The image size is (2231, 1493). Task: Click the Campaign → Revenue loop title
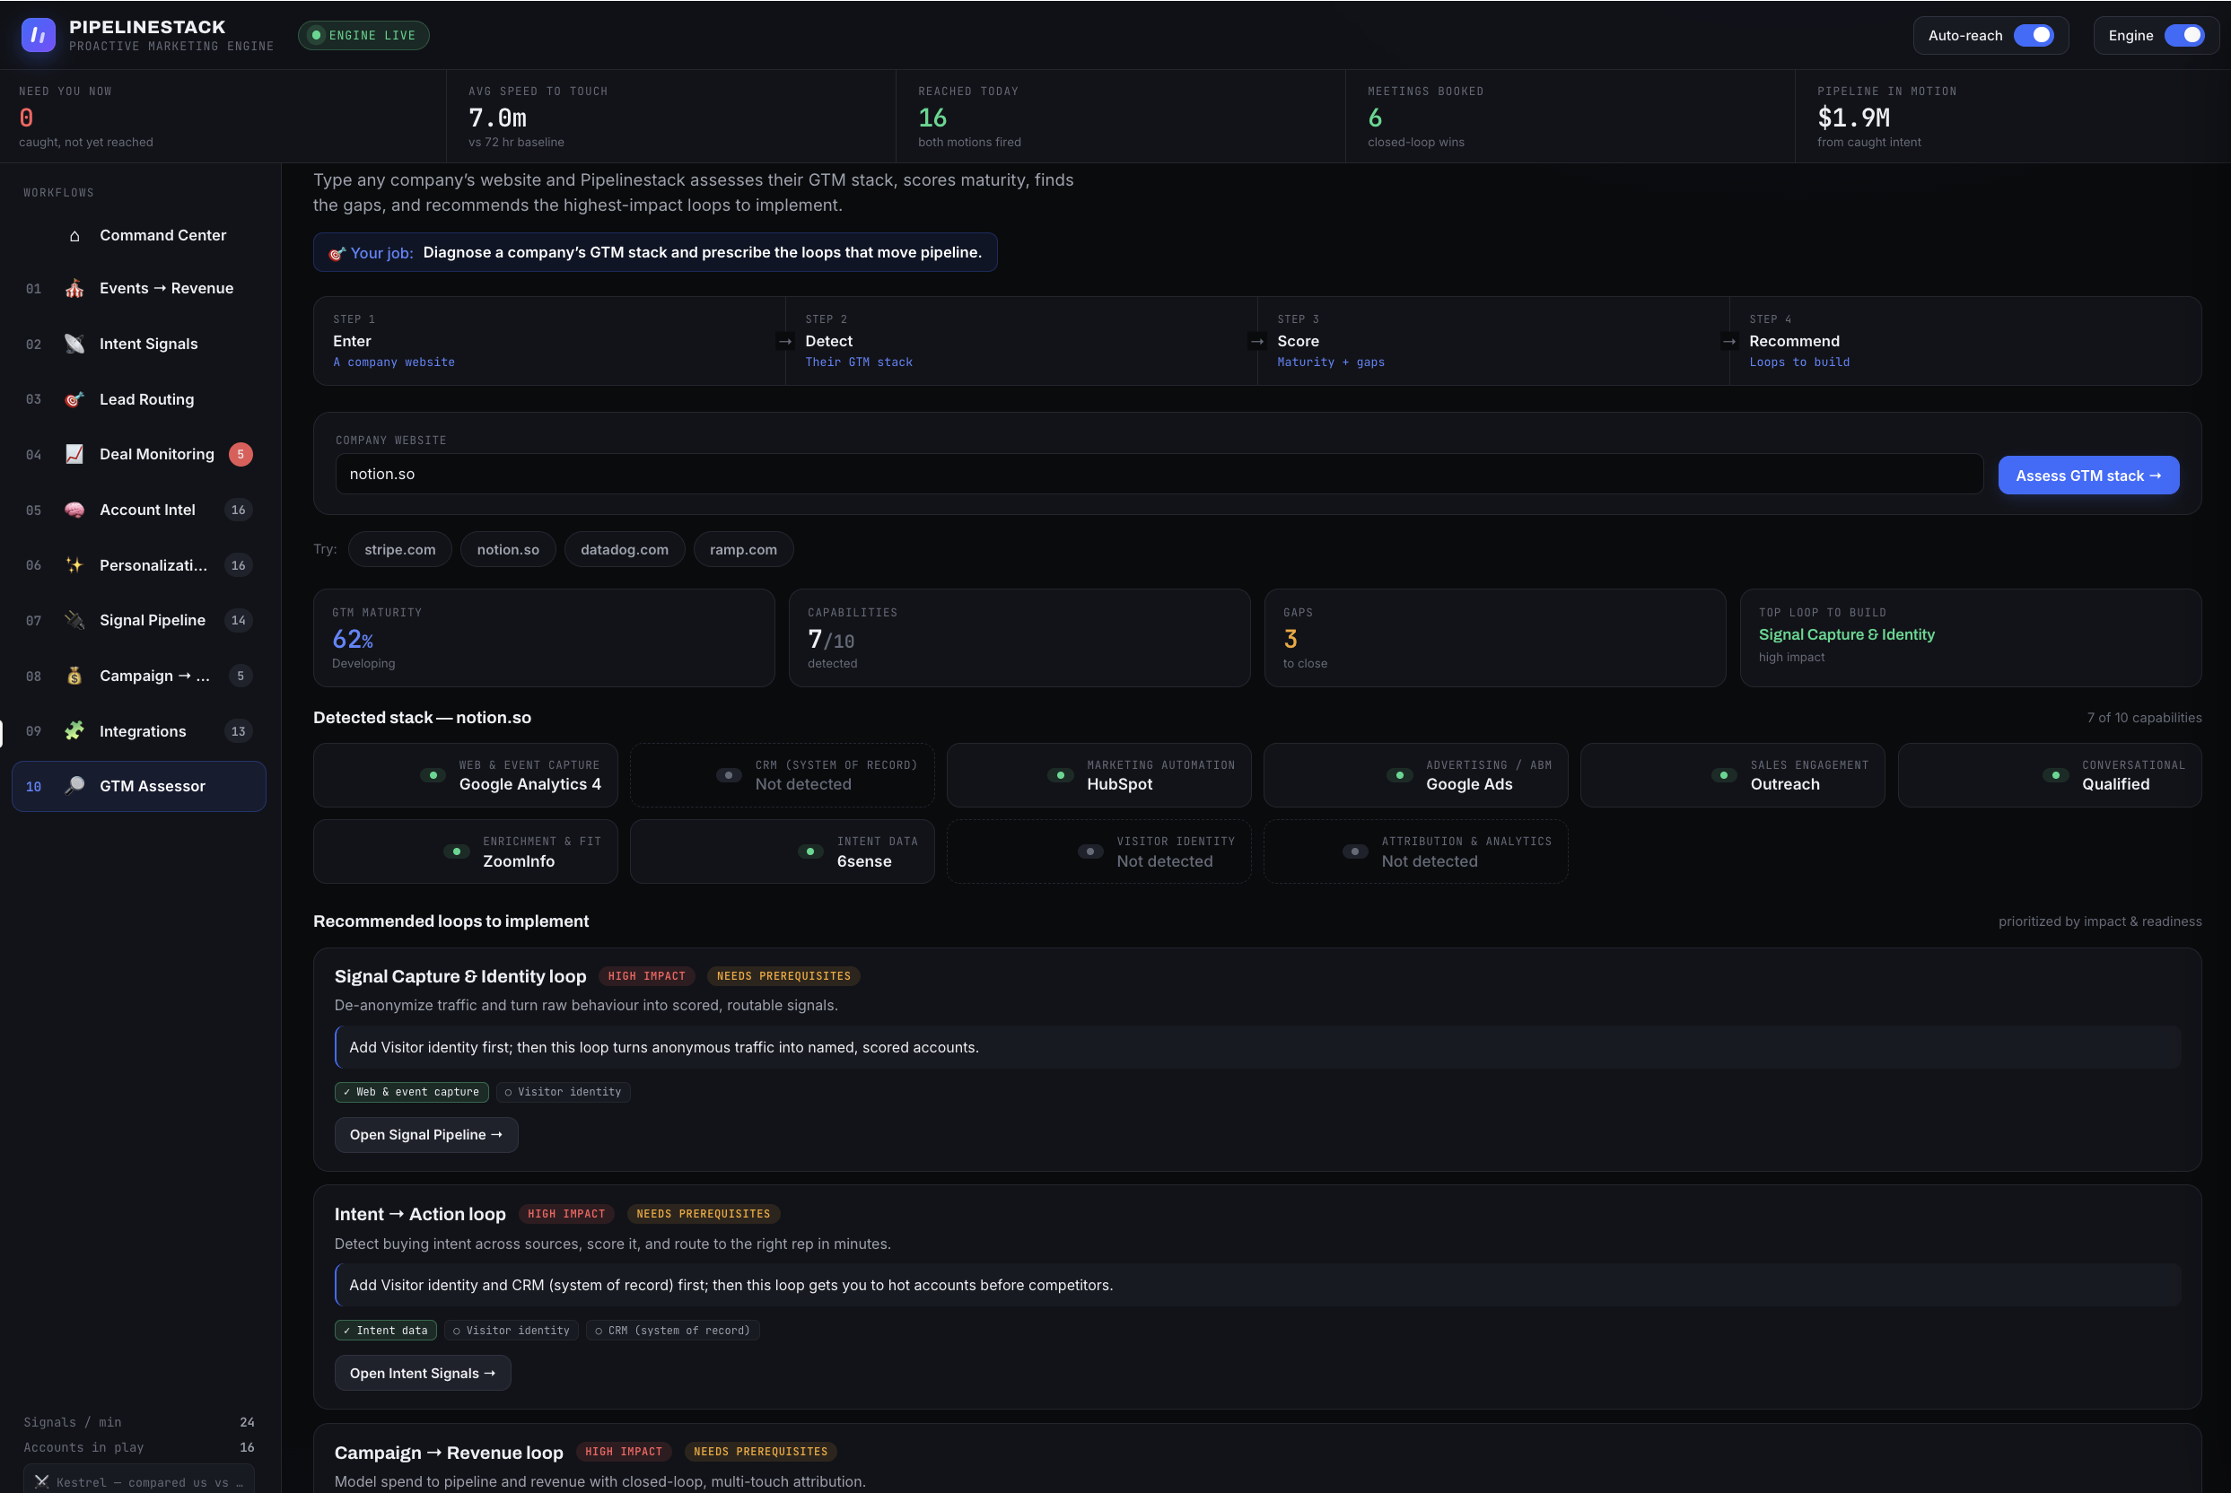(x=449, y=1452)
